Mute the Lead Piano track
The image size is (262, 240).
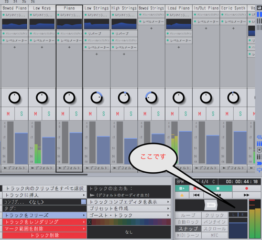[x=172, y=114]
